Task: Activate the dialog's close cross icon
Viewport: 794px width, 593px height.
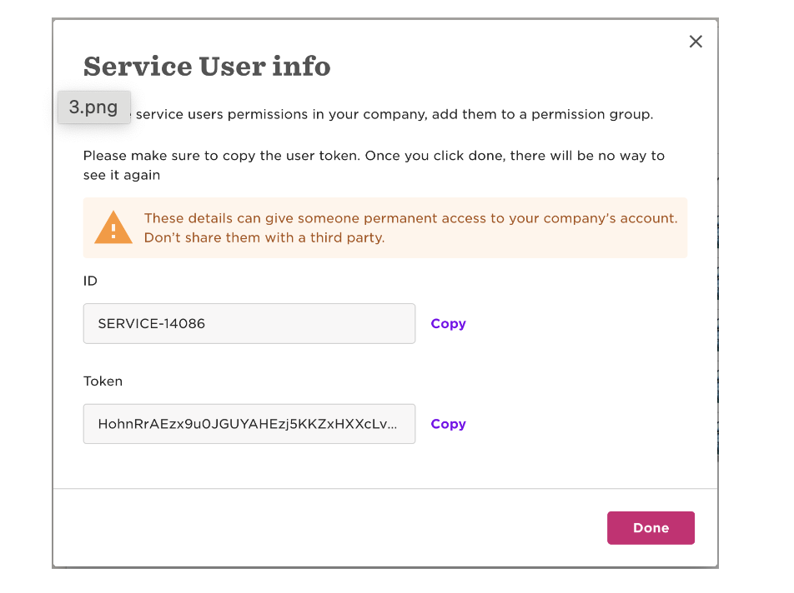Action: click(696, 41)
